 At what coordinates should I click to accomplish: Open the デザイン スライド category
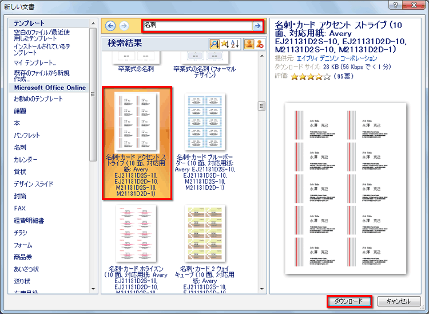pyautogui.click(x=33, y=184)
